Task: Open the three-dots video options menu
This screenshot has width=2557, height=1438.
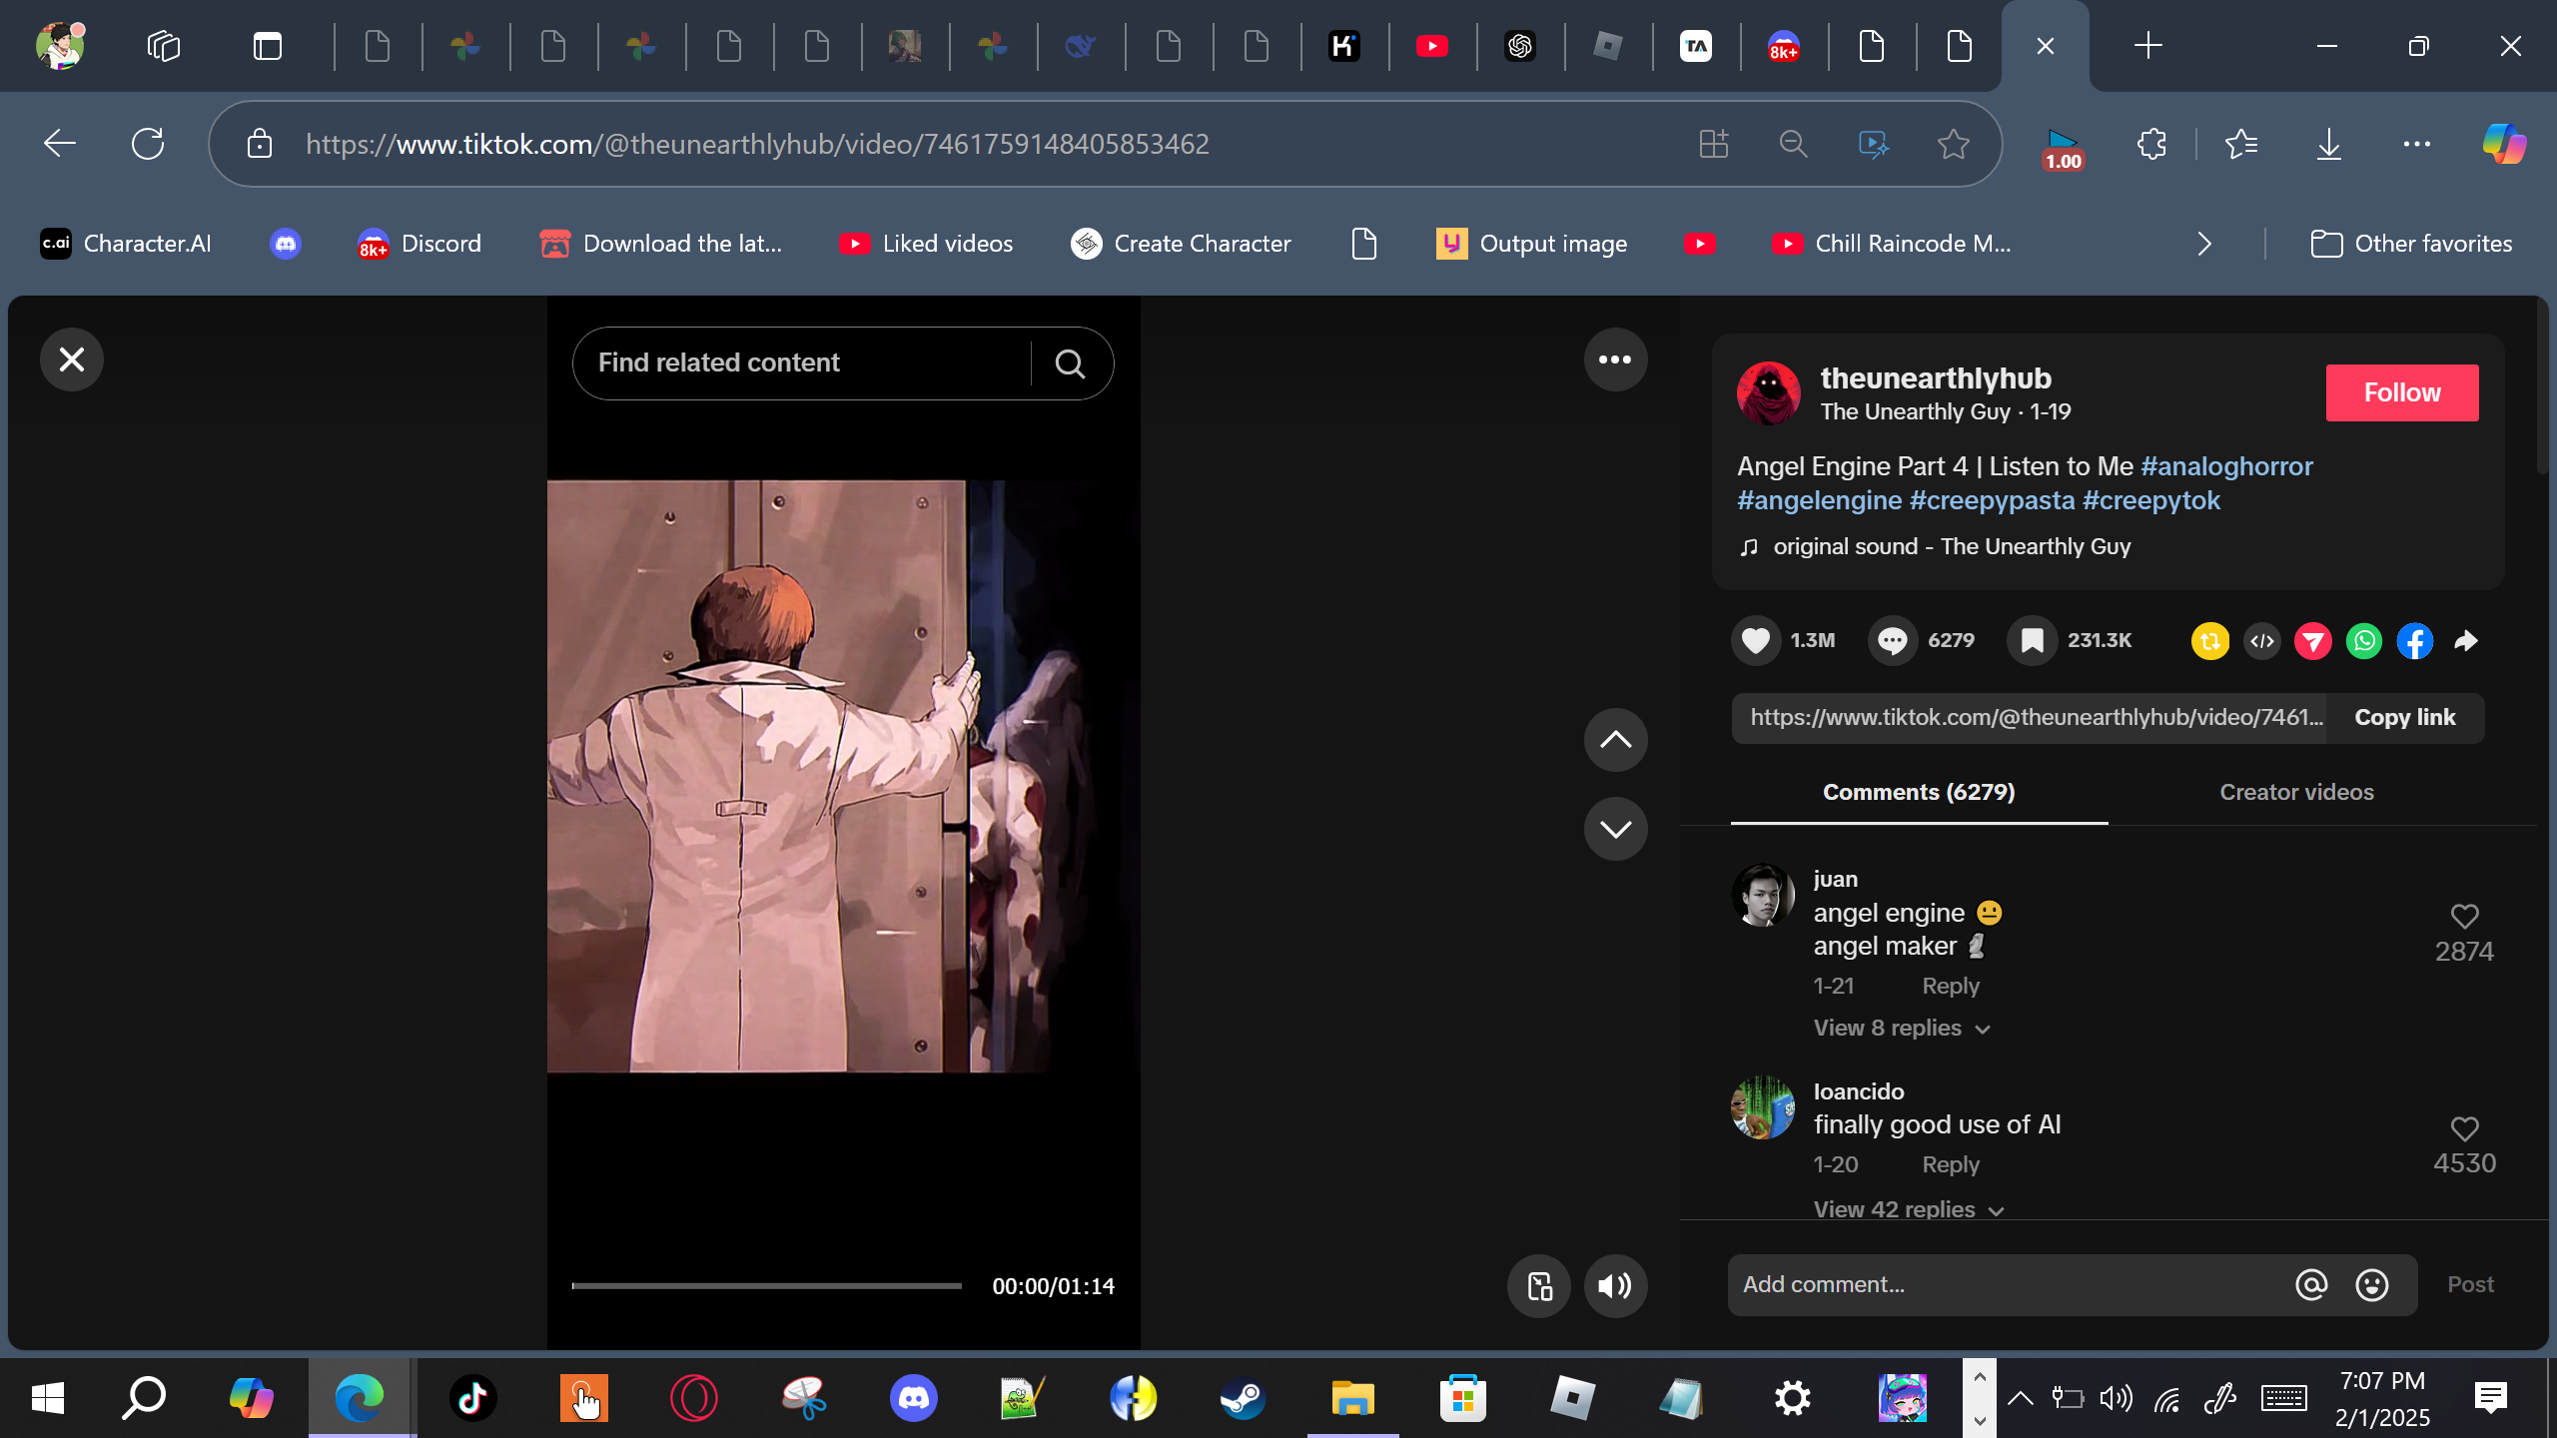Action: [1614, 359]
